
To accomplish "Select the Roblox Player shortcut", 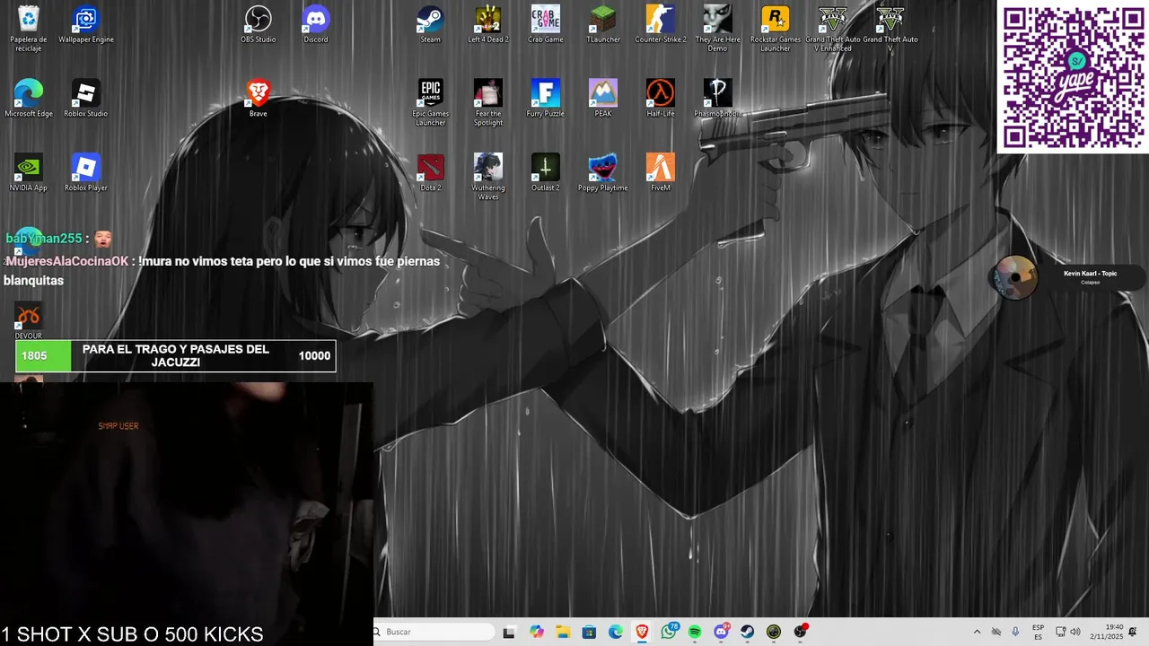I will pyautogui.click(x=86, y=173).
